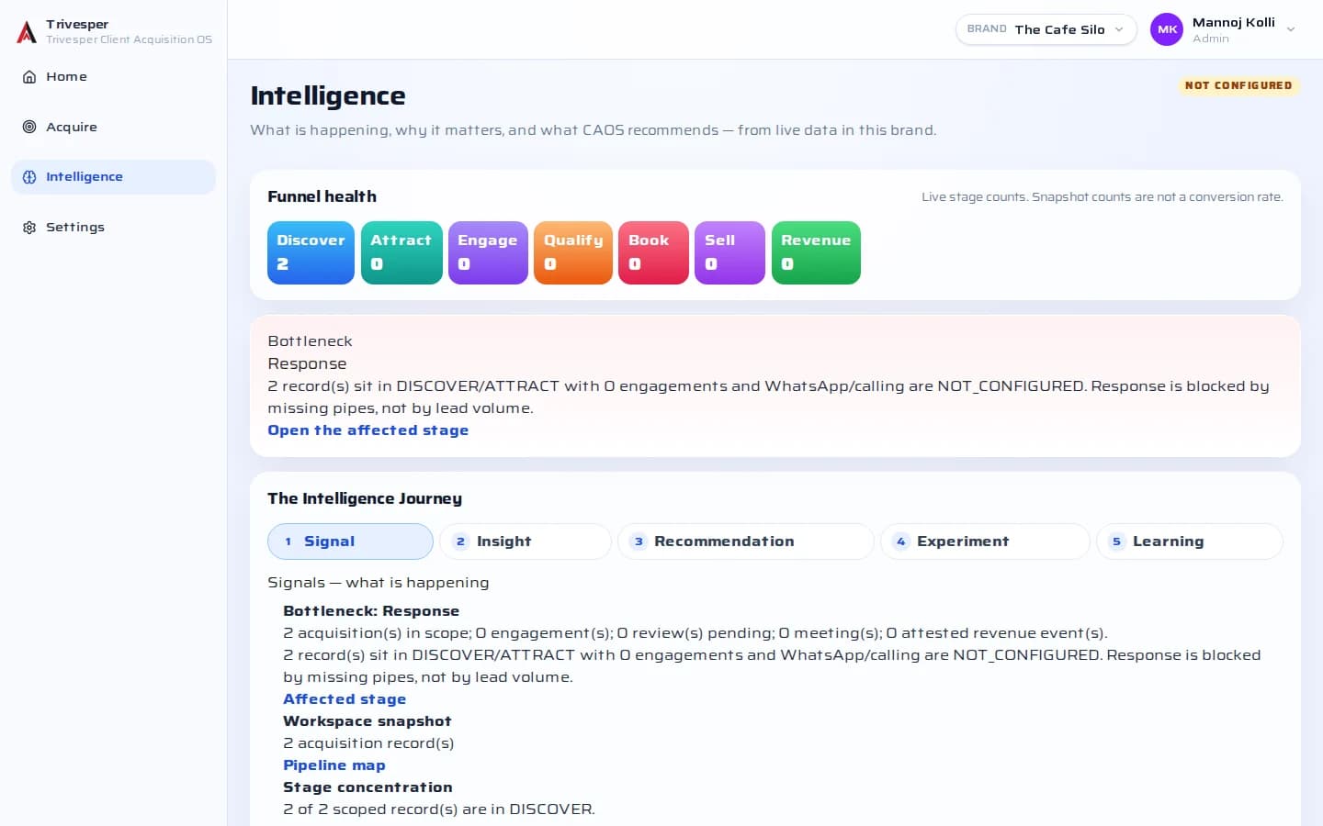Viewport: 1323px width, 826px height.
Task: Select the Signal journey step
Action: pyautogui.click(x=350, y=541)
